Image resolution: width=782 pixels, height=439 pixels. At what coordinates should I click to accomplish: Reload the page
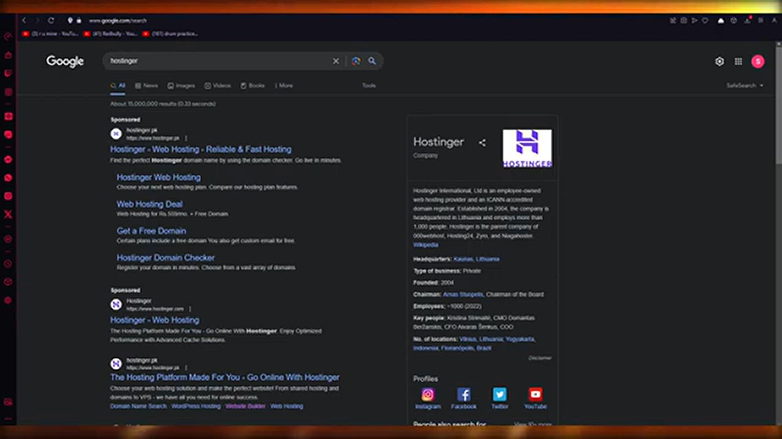[x=51, y=20]
